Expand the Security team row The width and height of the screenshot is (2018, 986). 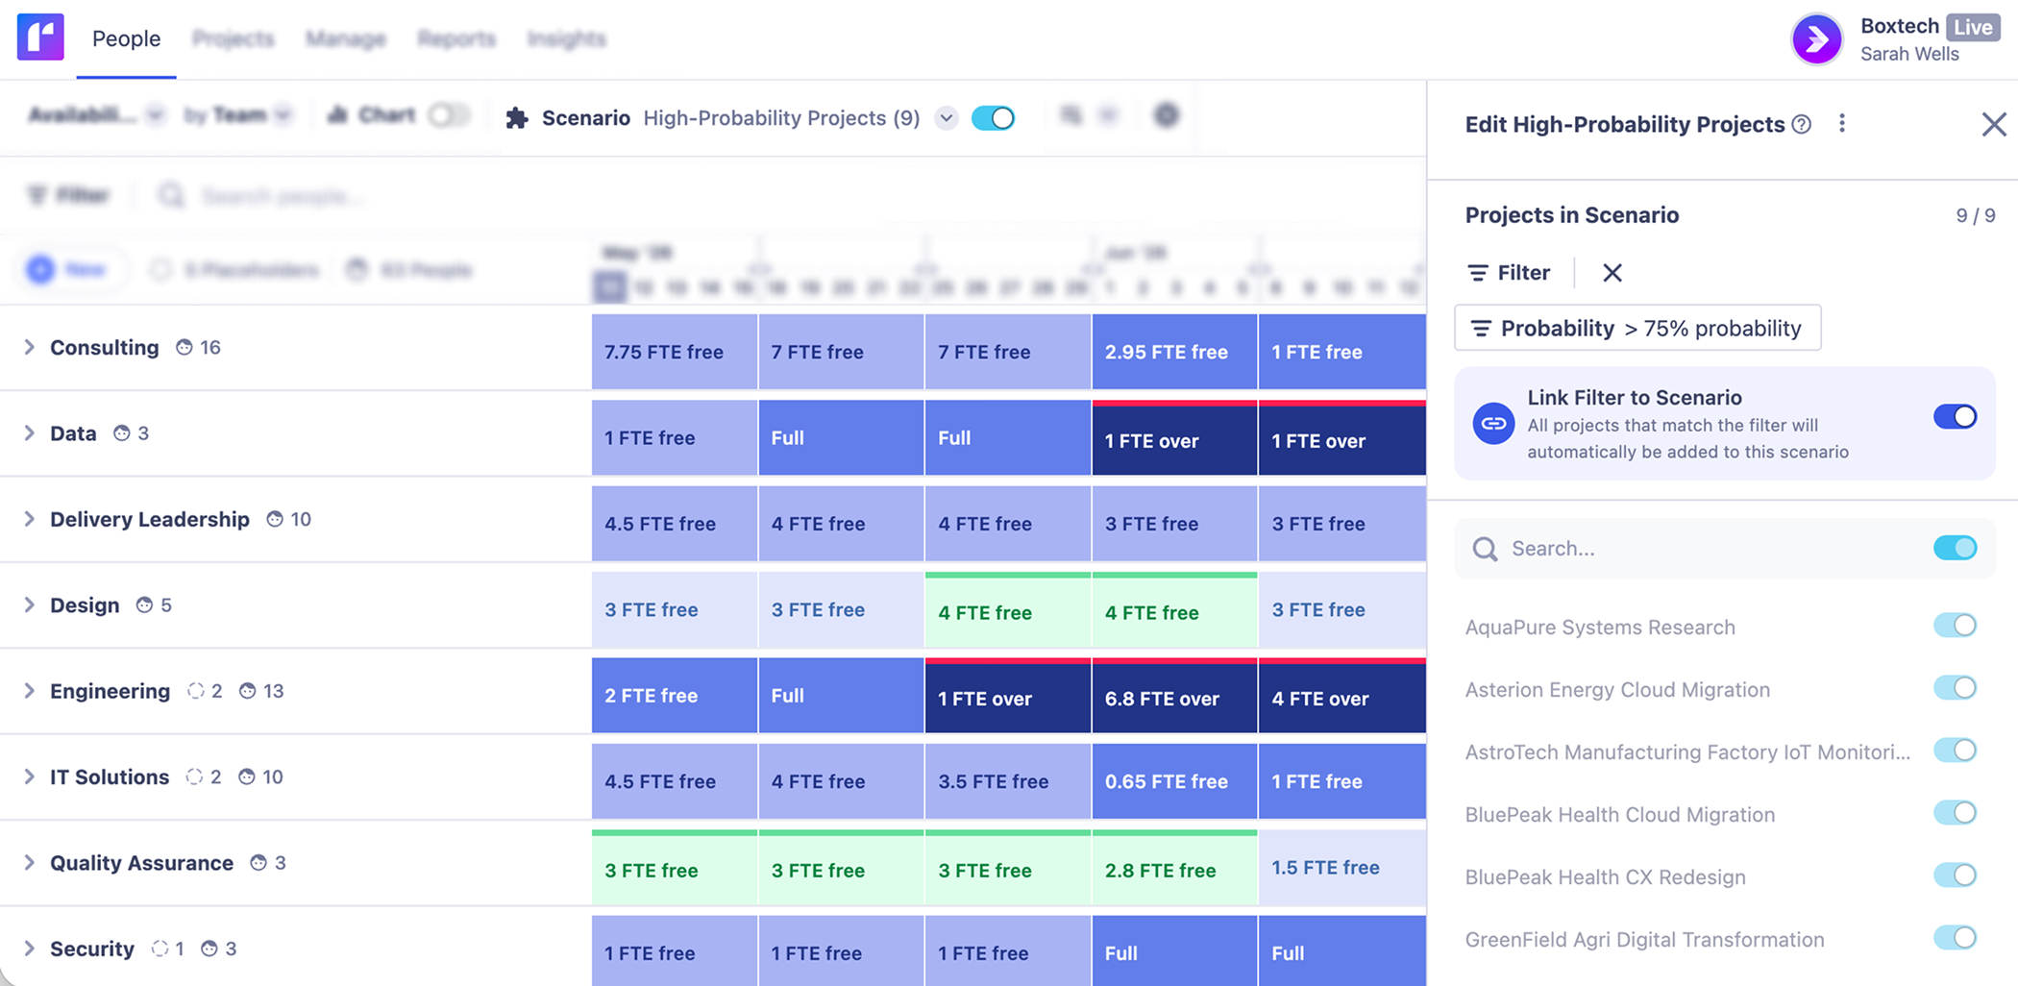pos(29,949)
